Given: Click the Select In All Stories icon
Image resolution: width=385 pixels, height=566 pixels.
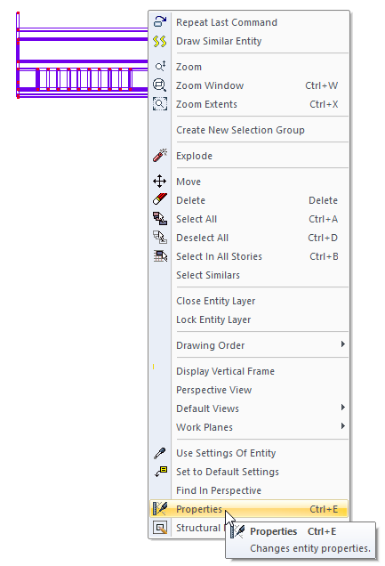Looking at the screenshot, I should (160, 256).
